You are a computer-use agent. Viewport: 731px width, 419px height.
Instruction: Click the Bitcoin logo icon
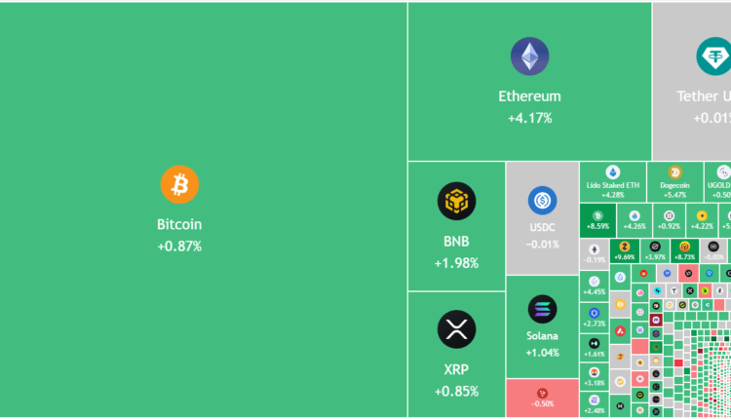pos(179,184)
